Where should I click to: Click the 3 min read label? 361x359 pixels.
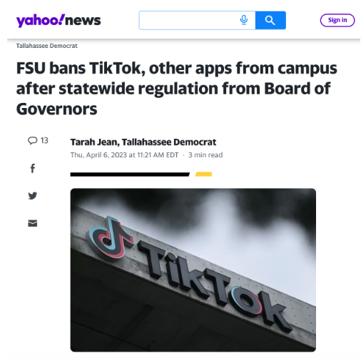205,155
